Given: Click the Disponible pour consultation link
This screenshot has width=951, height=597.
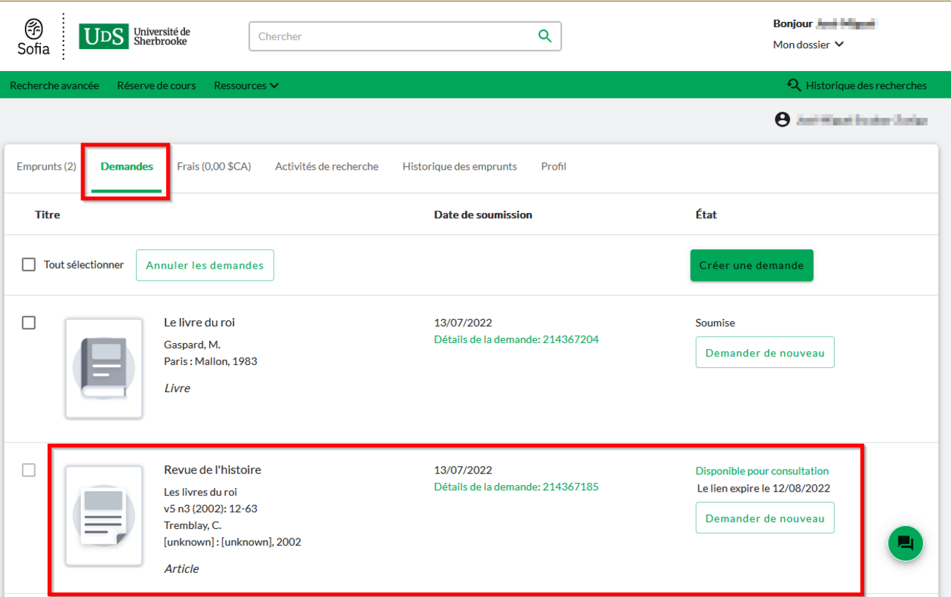Looking at the screenshot, I should pyautogui.click(x=762, y=471).
